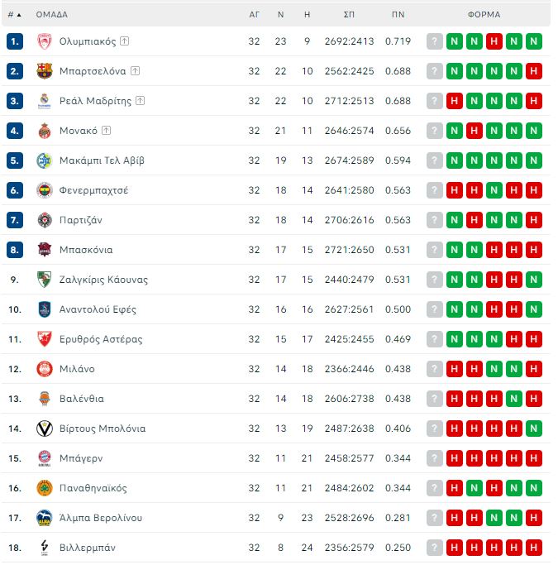The width and height of the screenshot is (558, 565).
Task: Click the ΣΠ points column header
Action: tap(350, 14)
